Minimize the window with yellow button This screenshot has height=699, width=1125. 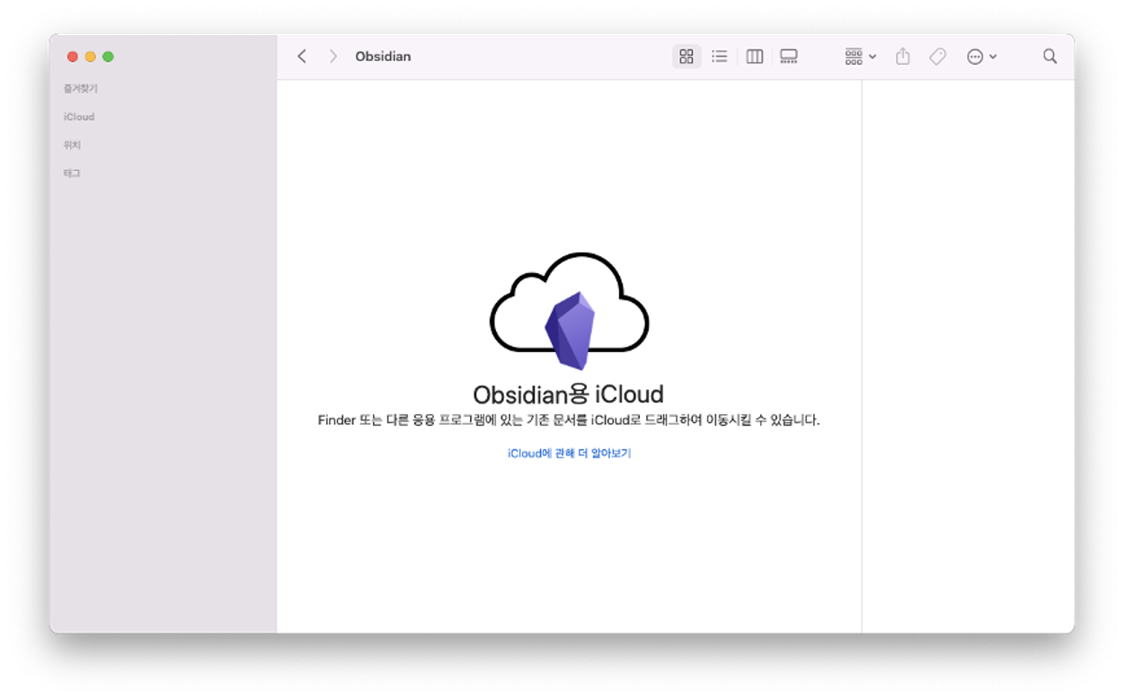pos(91,57)
